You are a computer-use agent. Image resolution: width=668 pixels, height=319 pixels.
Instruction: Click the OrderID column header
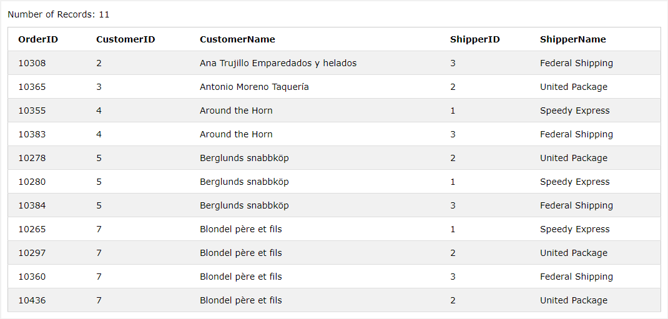(x=38, y=39)
